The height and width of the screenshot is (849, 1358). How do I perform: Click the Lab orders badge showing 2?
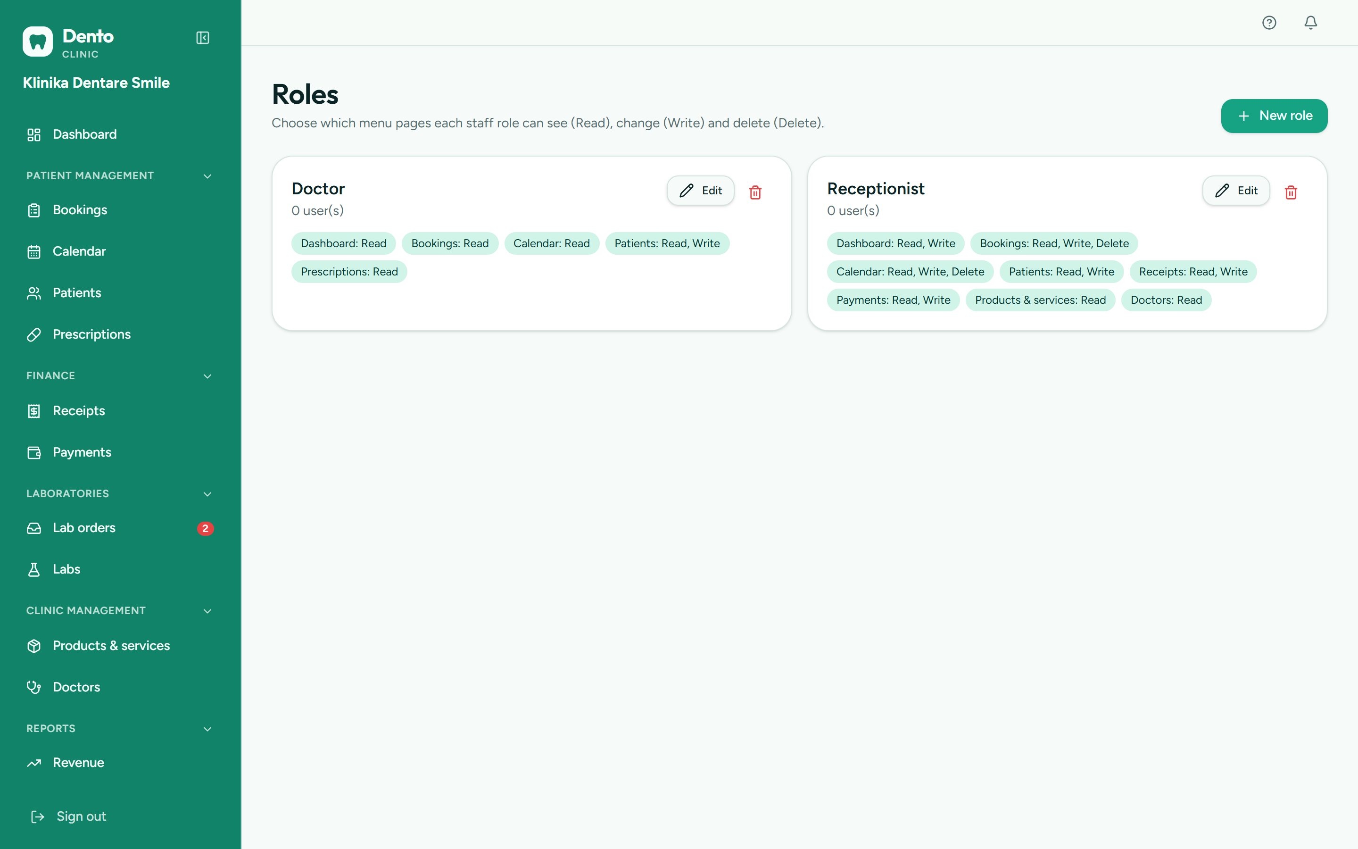tap(205, 528)
